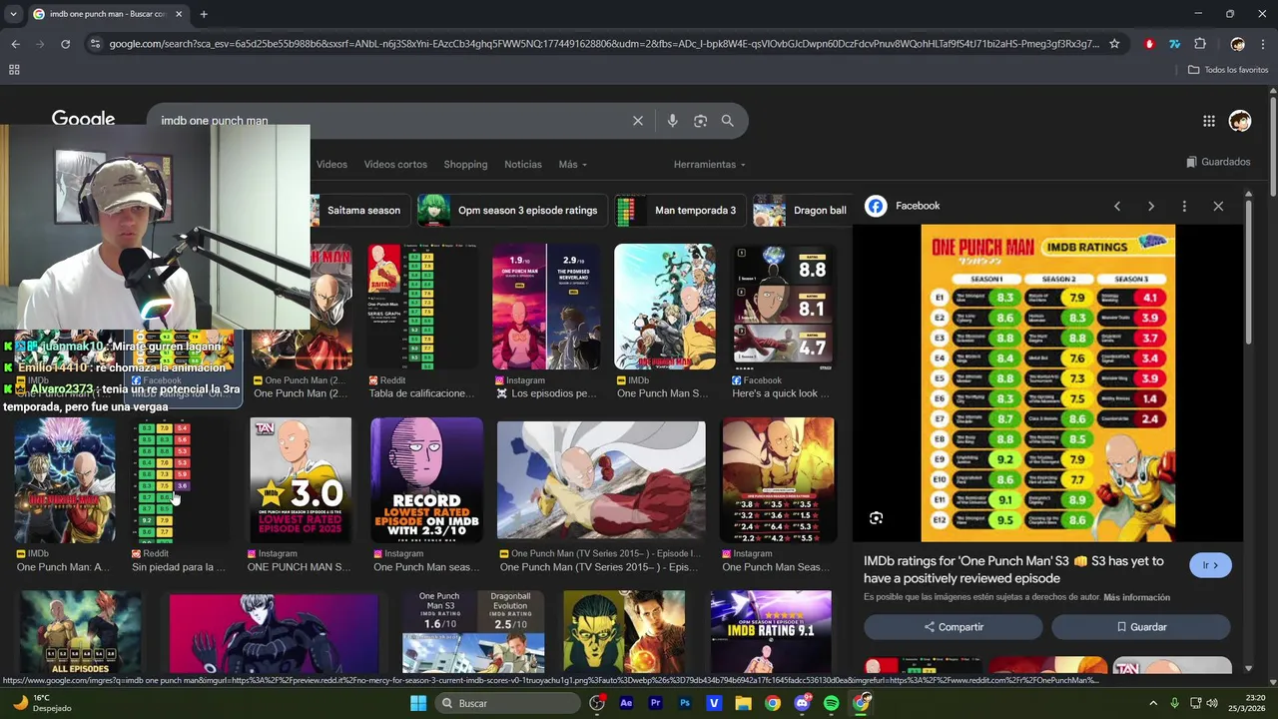Open Reddit Sin piedad para la thumbnail
Screen dimensions: 1278x719
(x=180, y=480)
